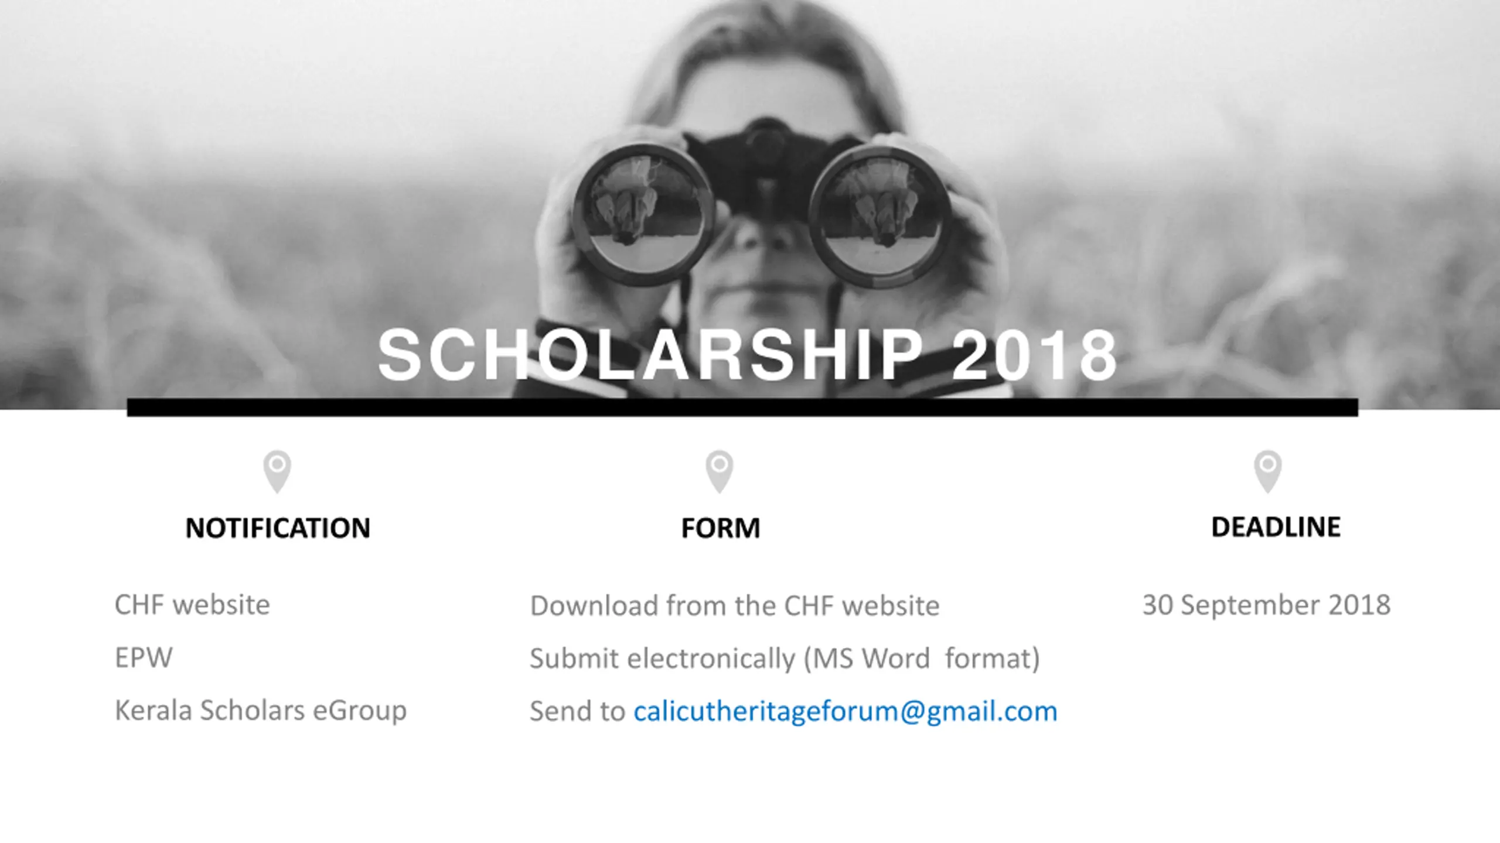Click the EPW notification entry
This screenshot has height=843, width=1500.
(x=144, y=657)
